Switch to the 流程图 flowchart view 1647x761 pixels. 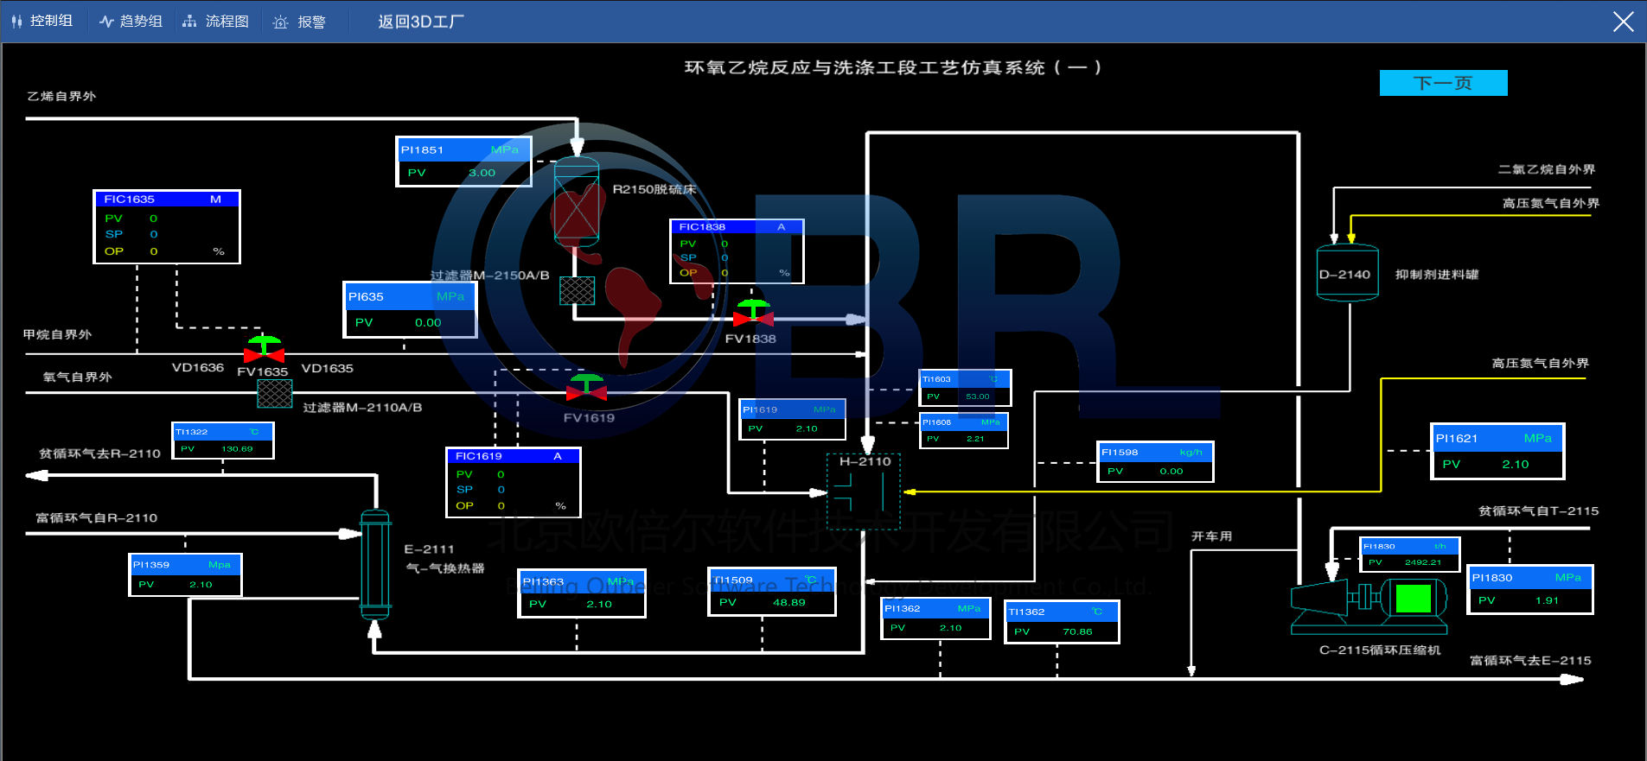216,21
